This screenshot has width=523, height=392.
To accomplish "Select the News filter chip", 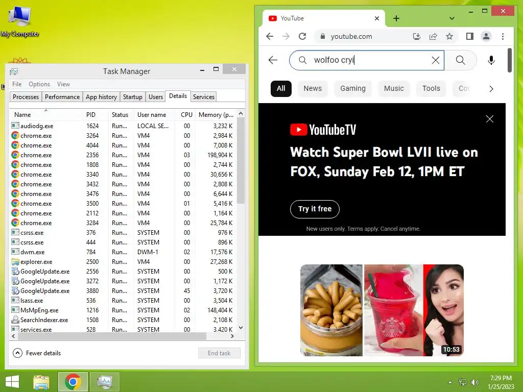I will click(x=313, y=89).
